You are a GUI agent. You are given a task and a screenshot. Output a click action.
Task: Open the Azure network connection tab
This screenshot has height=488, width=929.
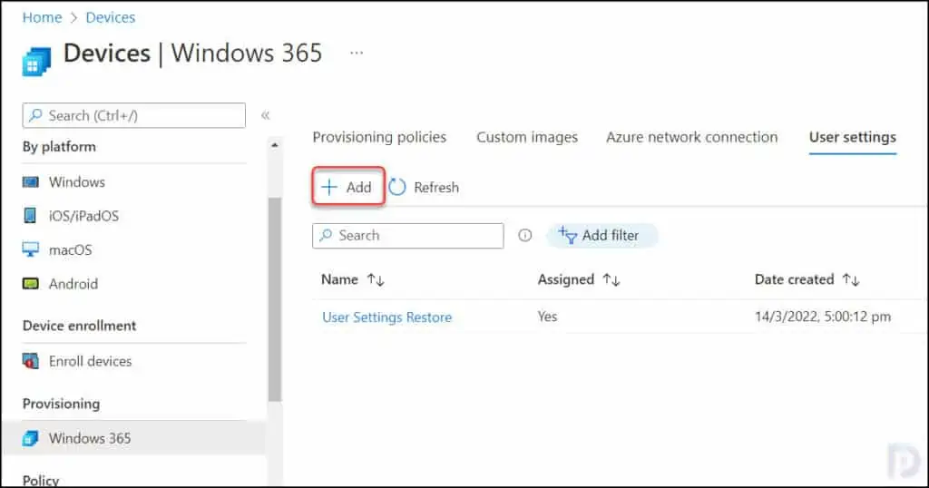click(x=691, y=137)
